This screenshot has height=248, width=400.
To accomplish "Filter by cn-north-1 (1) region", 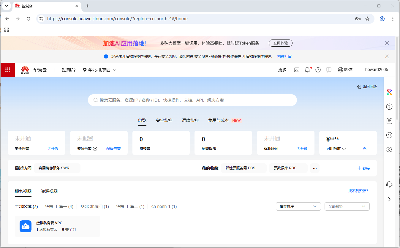I will [164, 206].
